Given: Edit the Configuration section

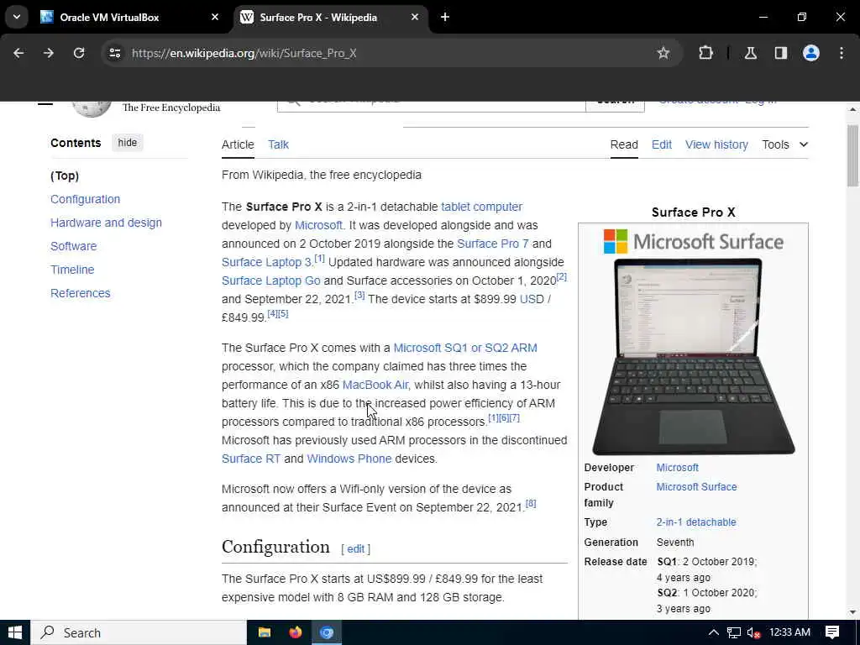Looking at the screenshot, I should tap(355, 549).
